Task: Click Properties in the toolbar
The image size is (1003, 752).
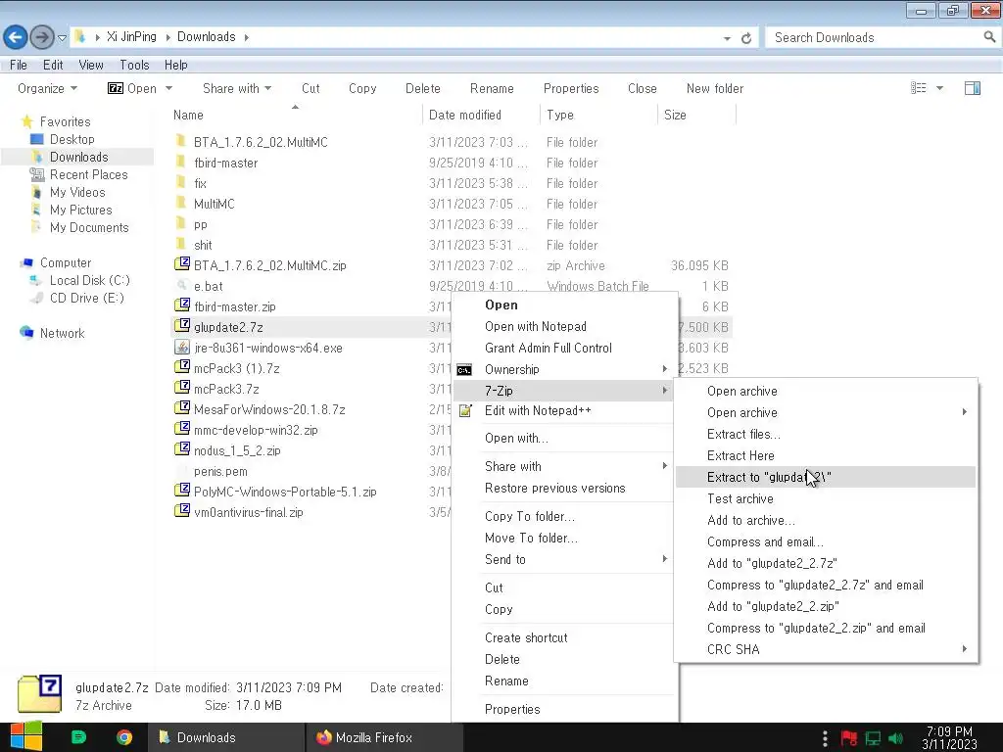Action: coord(571,88)
